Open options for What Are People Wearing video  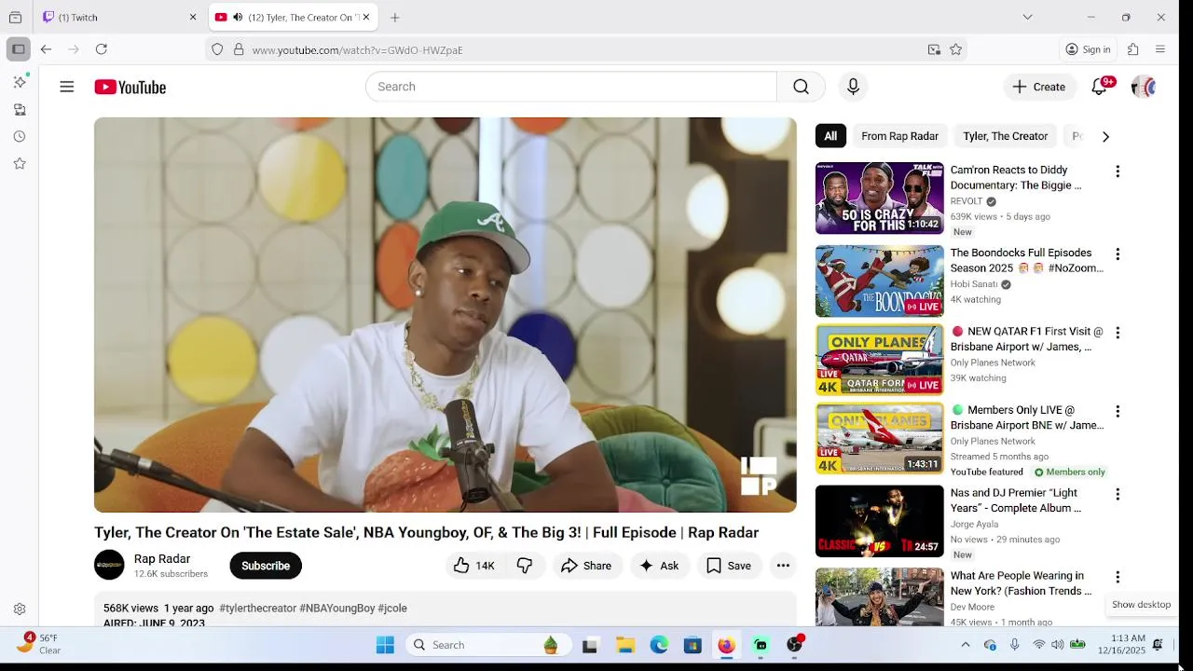[1118, 577]
